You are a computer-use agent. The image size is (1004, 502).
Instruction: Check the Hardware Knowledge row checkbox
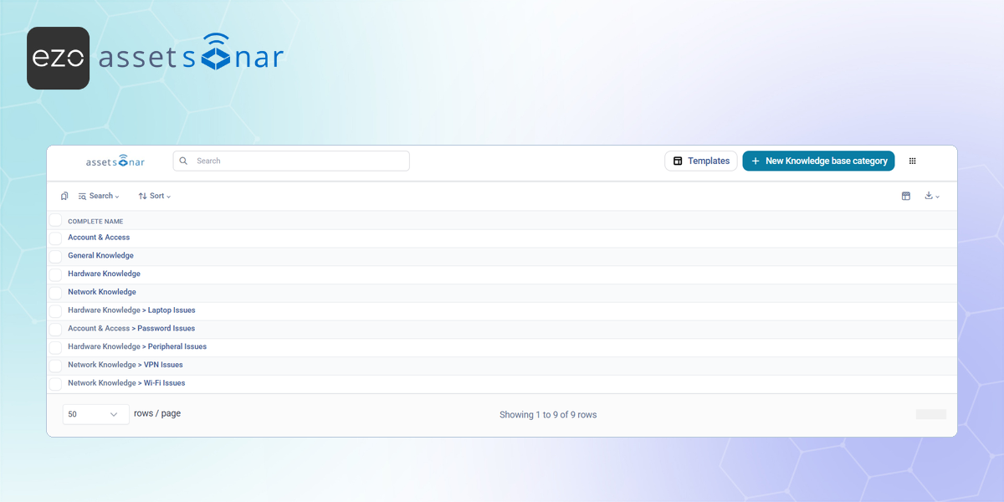coord(55,274)
